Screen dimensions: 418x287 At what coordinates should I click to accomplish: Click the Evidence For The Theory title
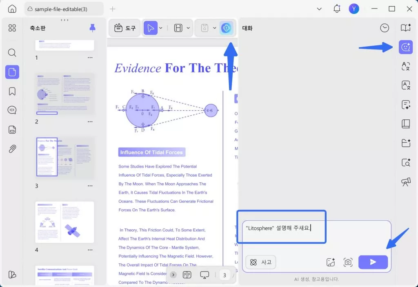(176, 68)
